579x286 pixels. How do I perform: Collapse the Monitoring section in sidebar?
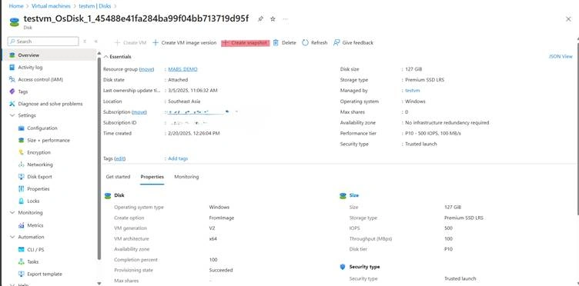pyautogui.click(x=12, y=213)
